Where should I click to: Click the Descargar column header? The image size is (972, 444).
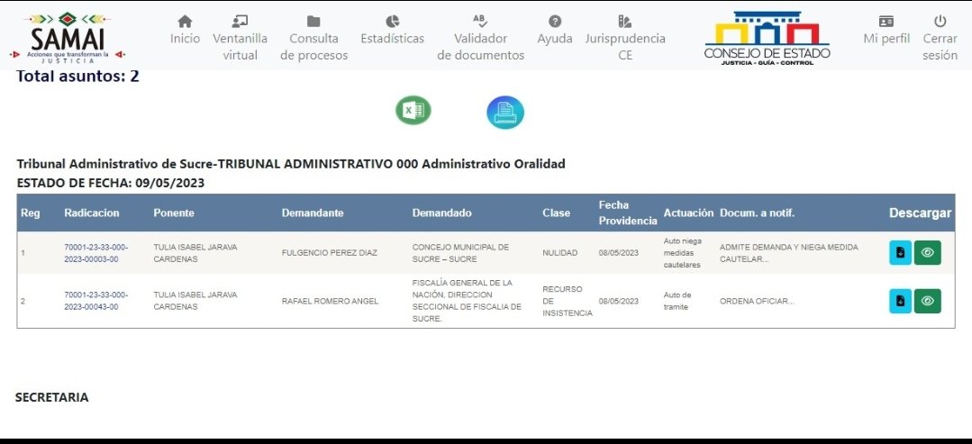(920, 213)
